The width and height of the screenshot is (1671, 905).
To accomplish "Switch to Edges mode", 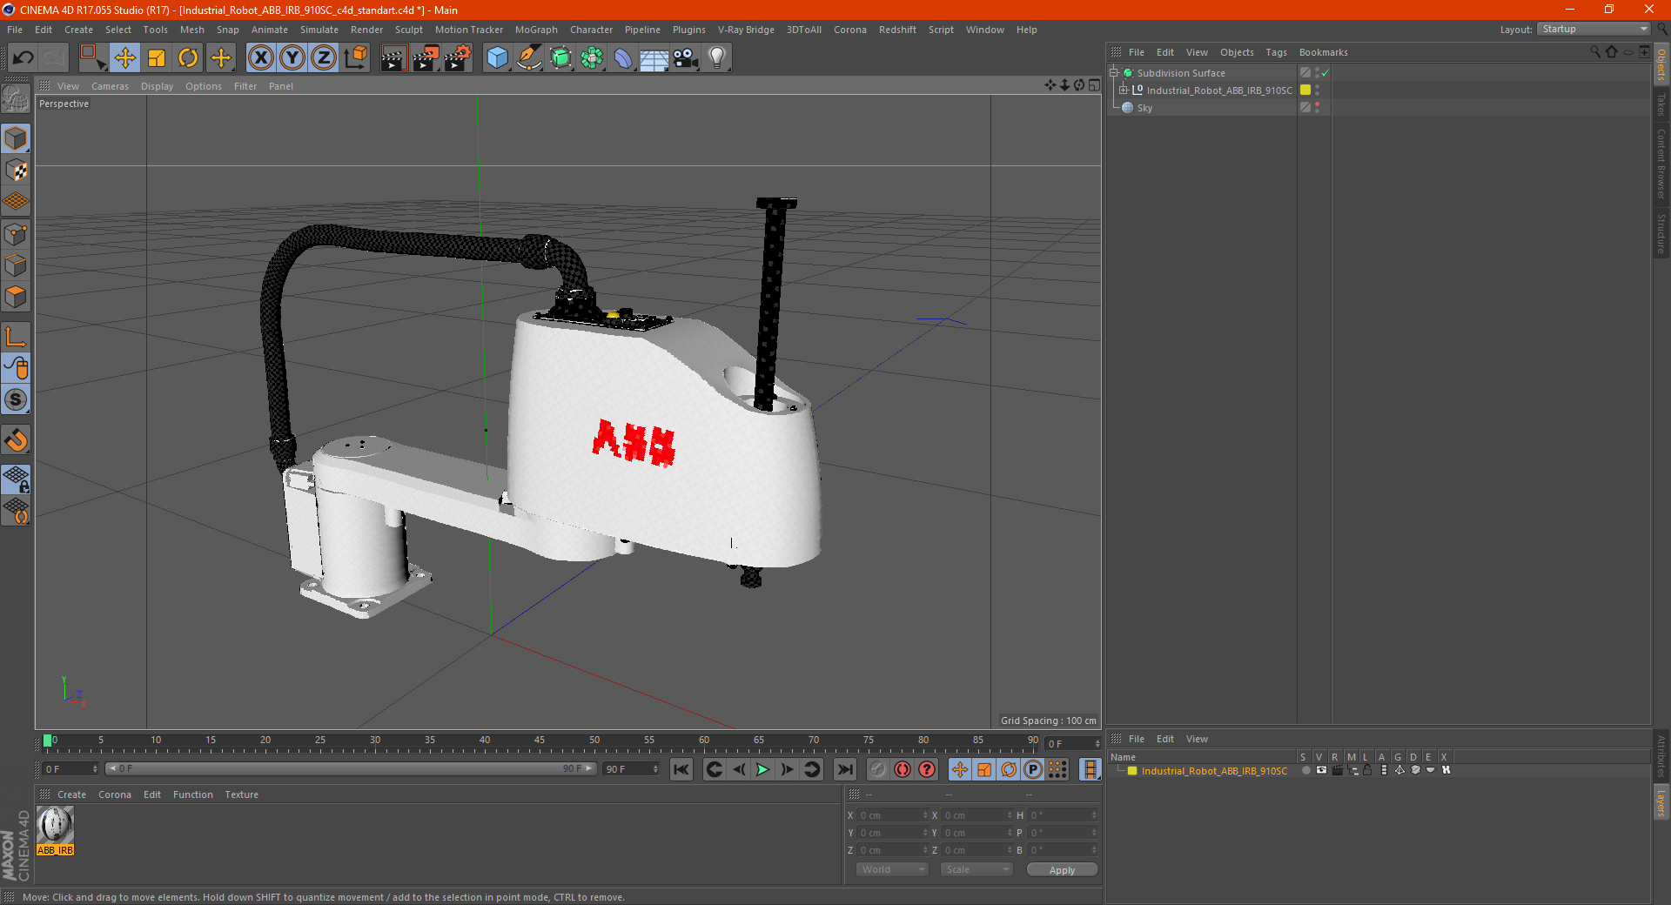I will (x=16, y=265).
